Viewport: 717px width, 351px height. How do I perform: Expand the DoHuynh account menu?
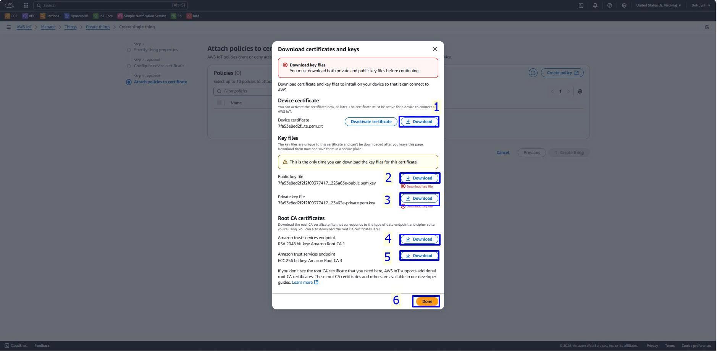coord(700,5)
